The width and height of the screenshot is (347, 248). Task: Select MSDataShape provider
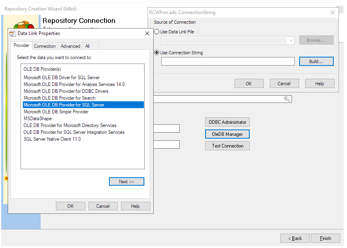83,119
